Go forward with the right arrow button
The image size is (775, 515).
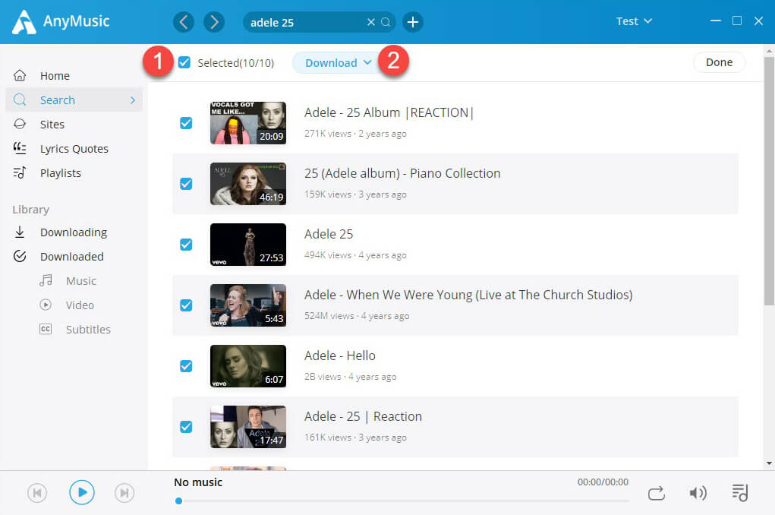[214, 22]
